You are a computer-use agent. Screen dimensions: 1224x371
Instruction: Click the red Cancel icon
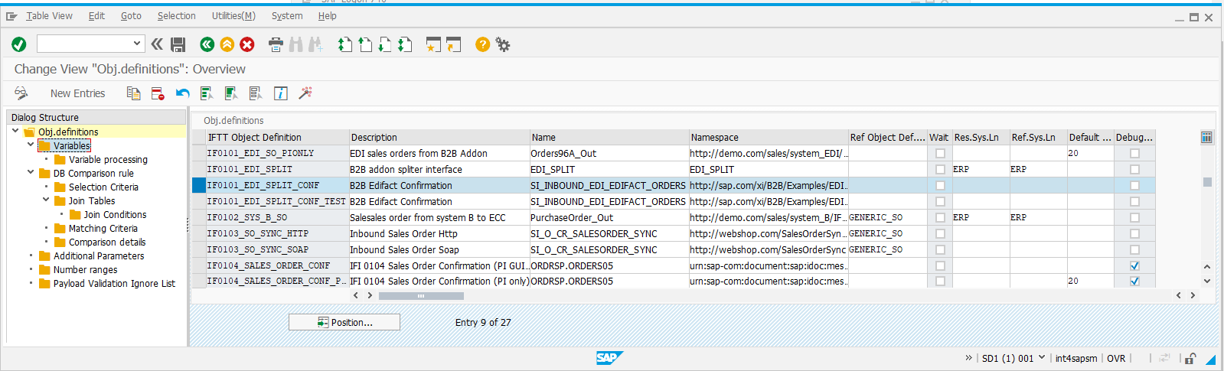click(247, 44)
